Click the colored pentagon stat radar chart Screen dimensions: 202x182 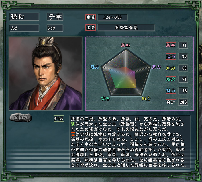click(x=126, y=73)
